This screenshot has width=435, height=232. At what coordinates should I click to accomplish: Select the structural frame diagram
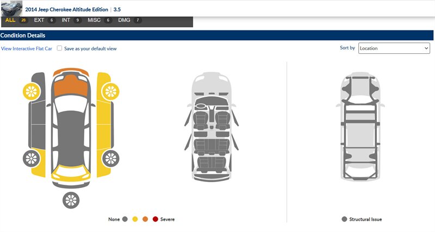[x=359, y=127]
